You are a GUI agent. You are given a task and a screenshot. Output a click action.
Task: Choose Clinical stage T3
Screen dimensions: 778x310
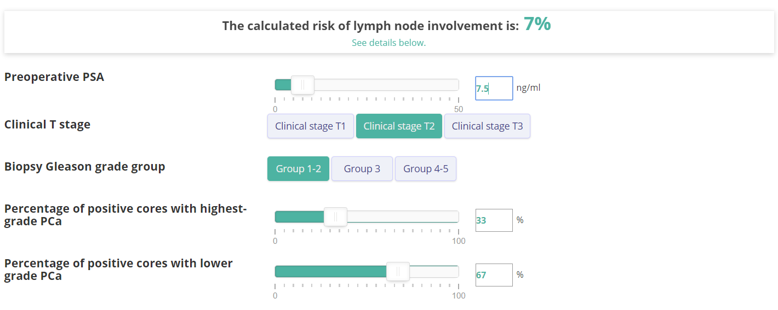(487, 126)
